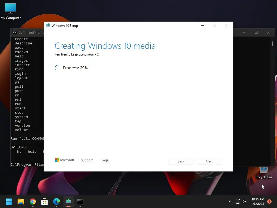Open the Legal link in Setup
This screenshot has width=277, height=208.
105,160
